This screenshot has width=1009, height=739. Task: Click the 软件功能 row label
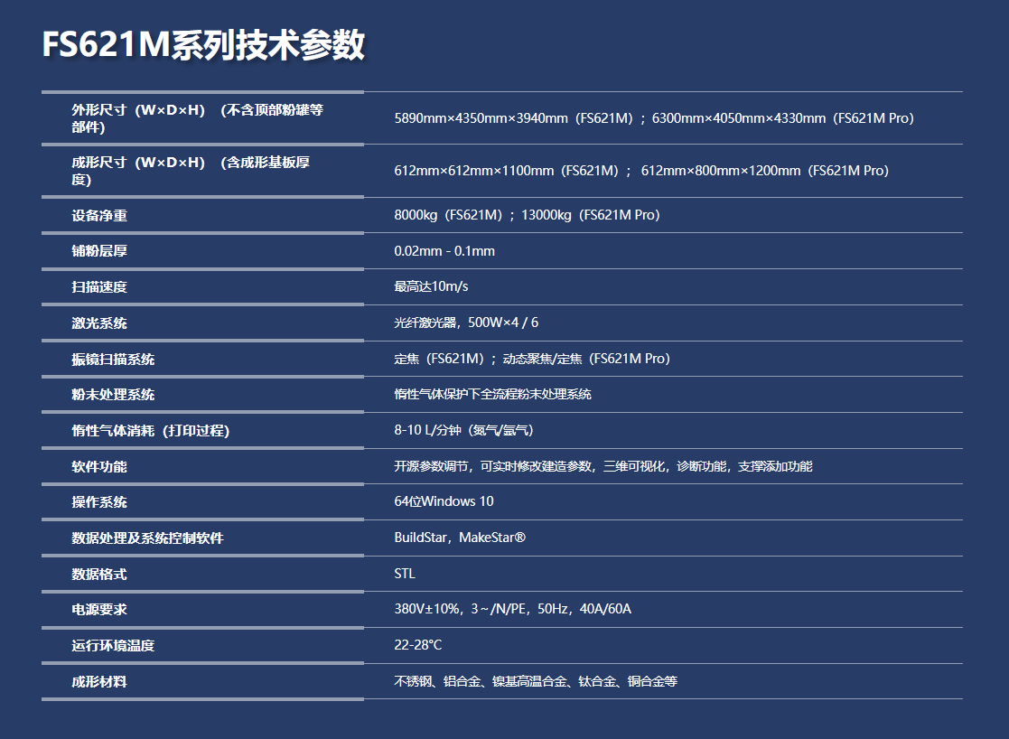click(99, 467)
